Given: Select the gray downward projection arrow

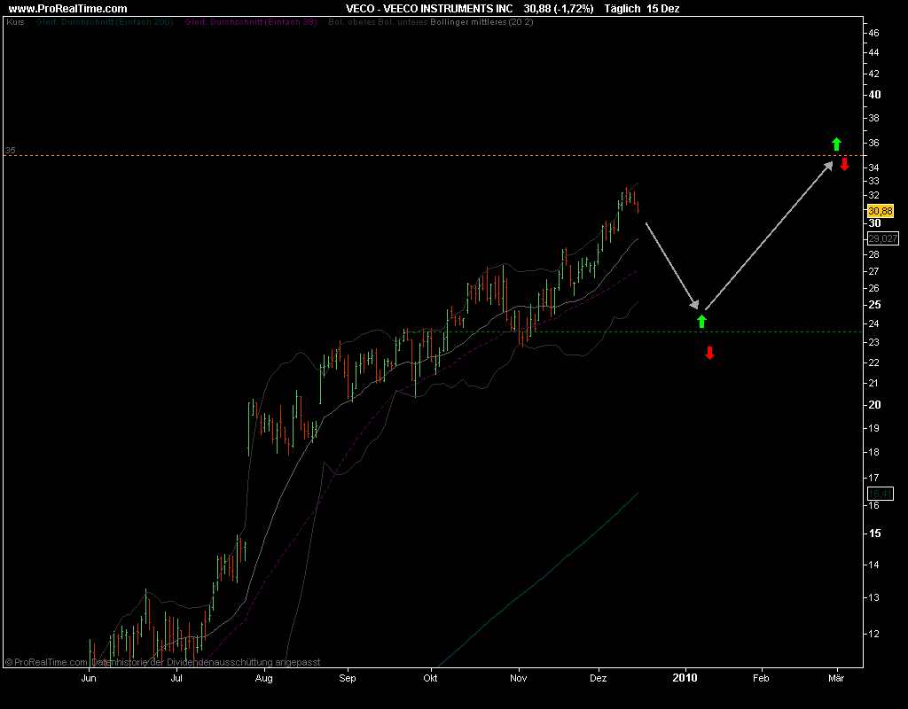Looking at the screenshot, I should pos(672,264).
